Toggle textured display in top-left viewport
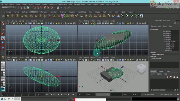The width and height of the screenshot is (180, 101). (54, 24)
